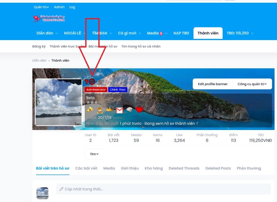277x202 pixels.
Task: Select the crown award icon
Action: tap(109, 109)
